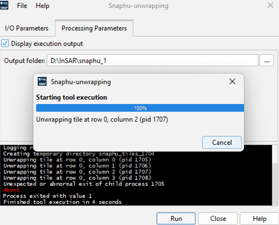Click the SNAP icon in the progress dialog
The height and width of the screenshot is (225, 279).
click(42, 81)
